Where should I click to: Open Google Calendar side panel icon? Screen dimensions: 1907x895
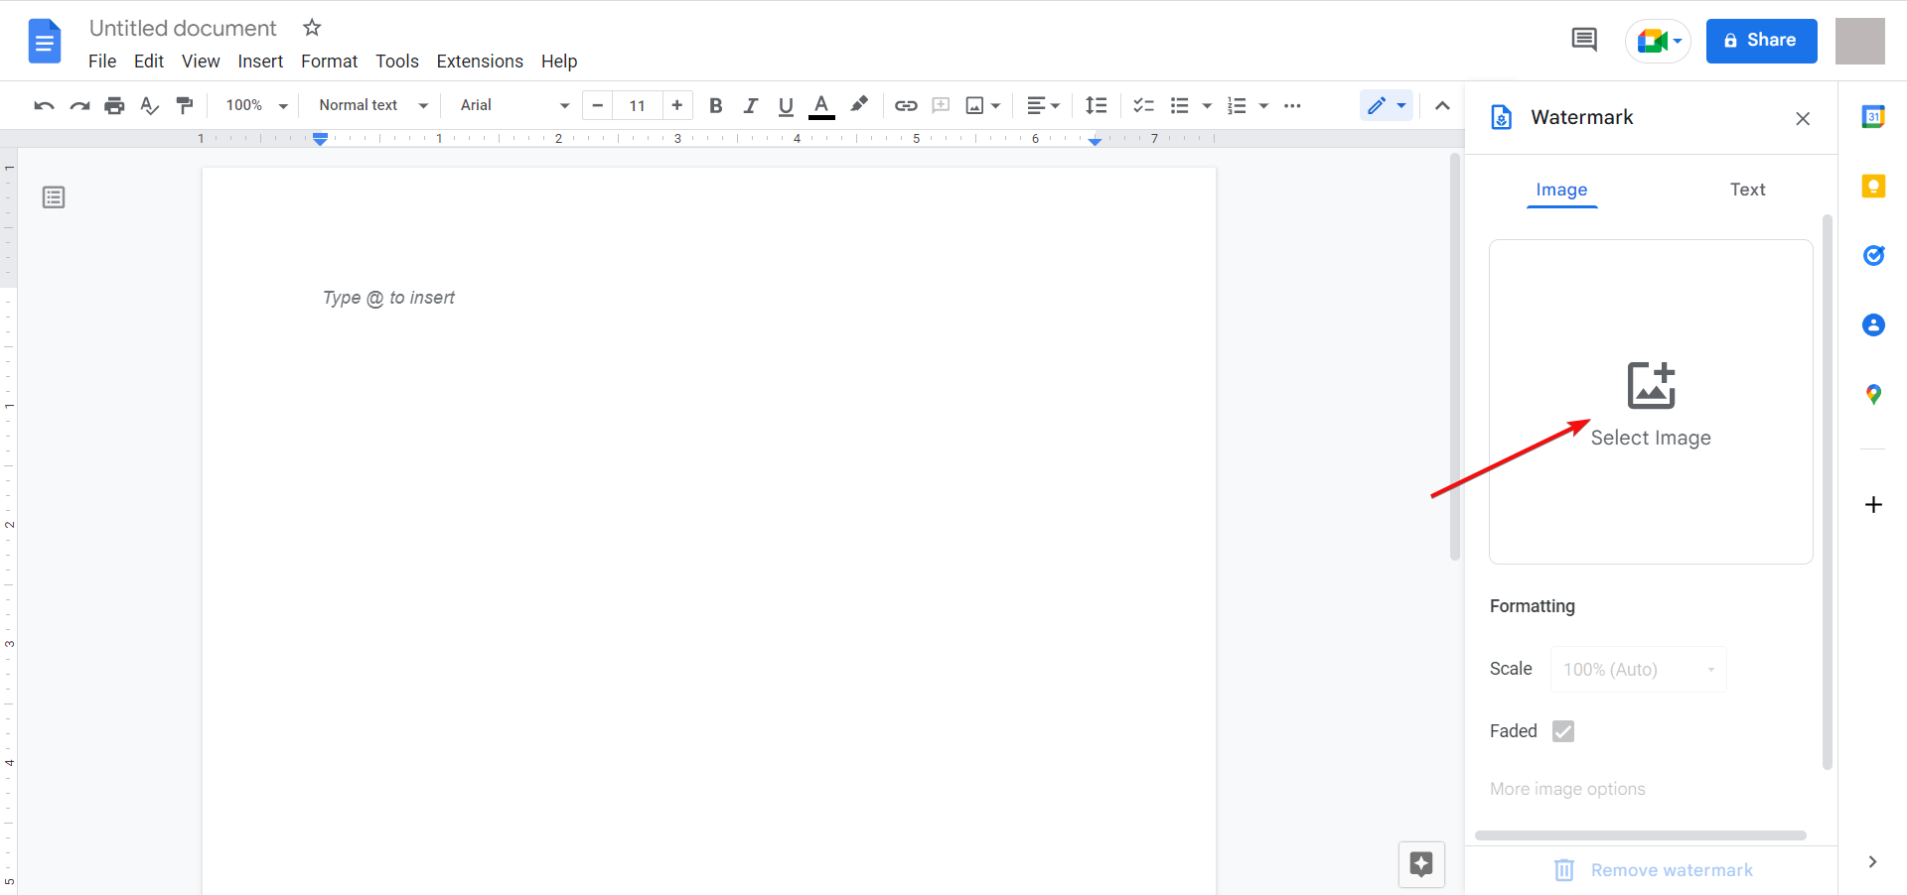click(x=1873, y=116)
